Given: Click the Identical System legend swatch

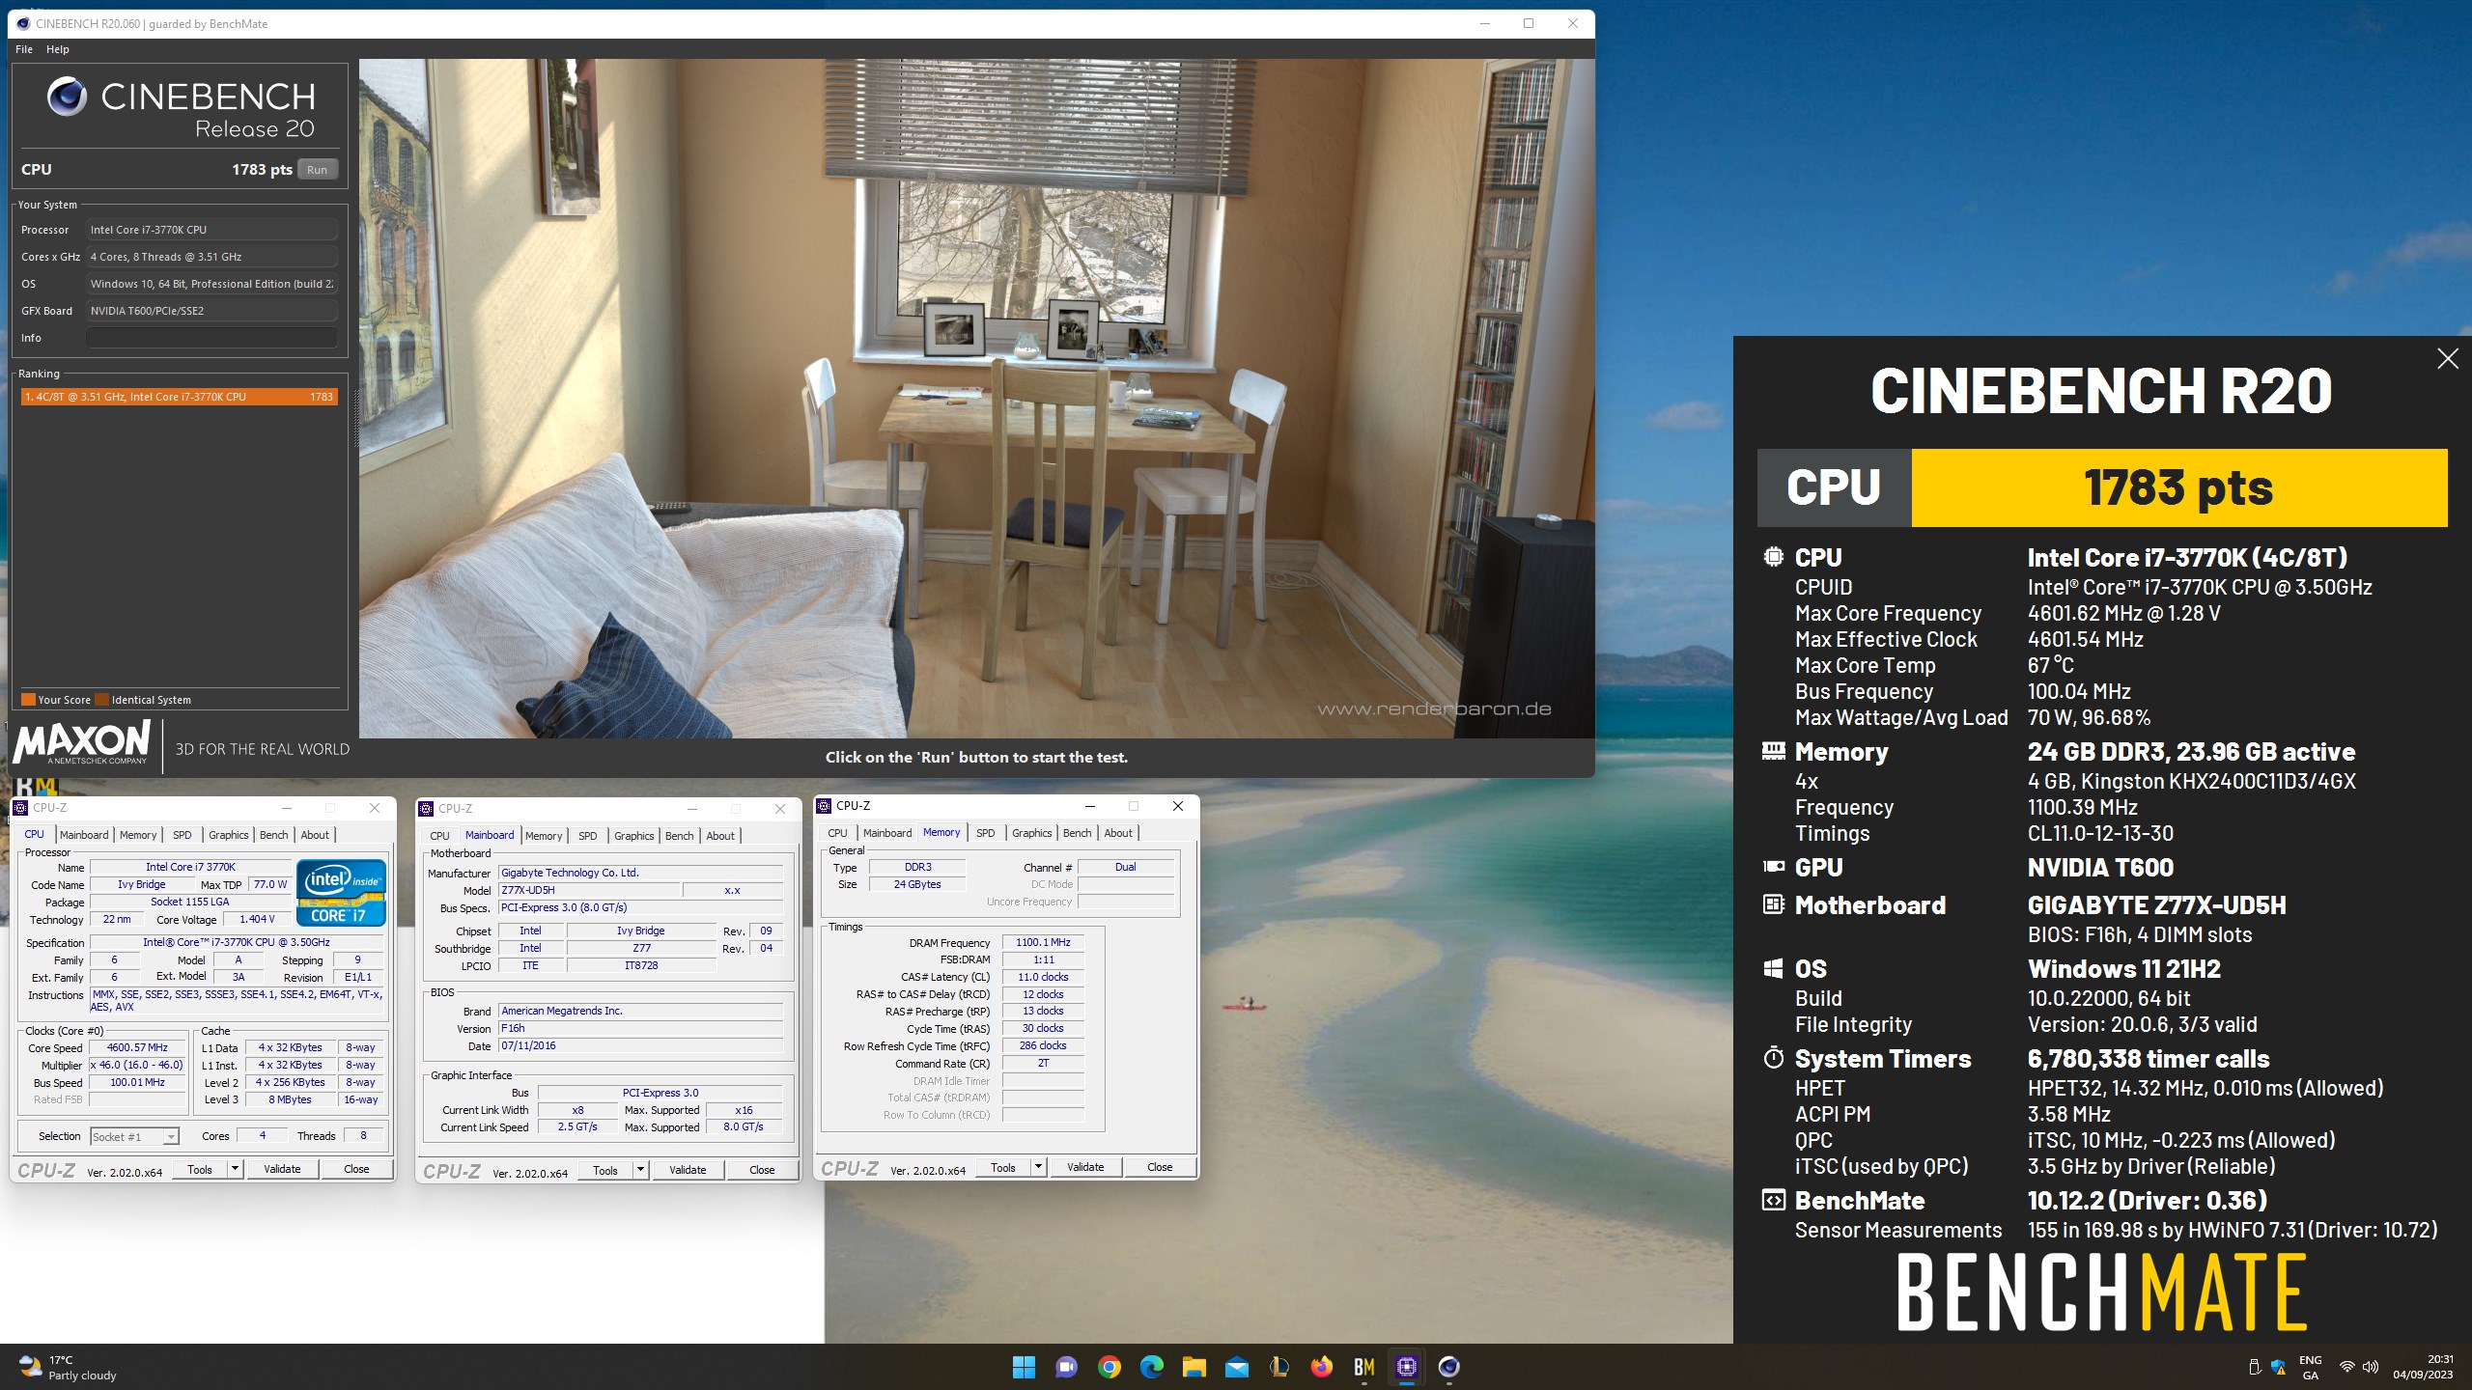Looking at the screenshot, I should pyautogui.click(x=102, y=700).
